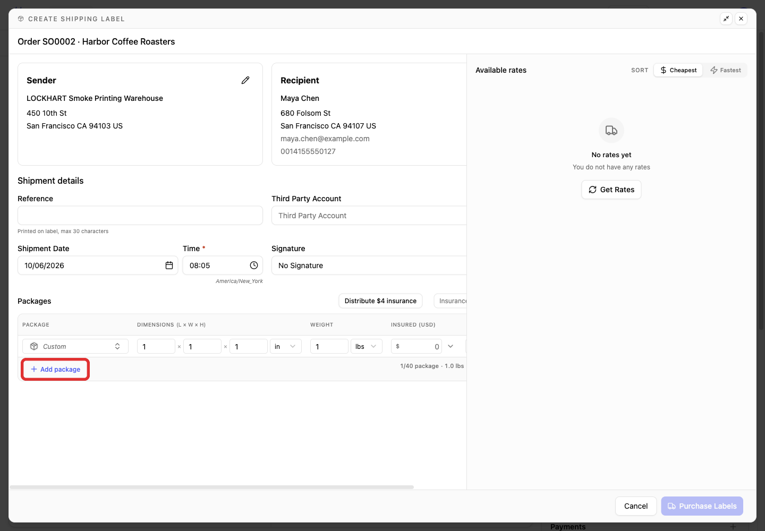Click 'LOCKHART Smoke Printing Warehouse' sender name
The width and height of the screenshot is (765, 531).
click(x=95, y=98)
